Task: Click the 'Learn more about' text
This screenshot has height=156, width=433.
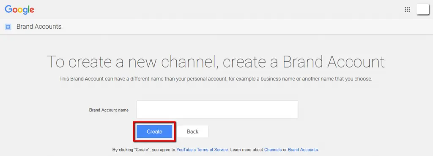Action: coord(247,150)
